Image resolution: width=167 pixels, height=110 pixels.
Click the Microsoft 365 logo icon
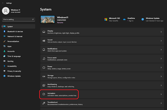106,19
